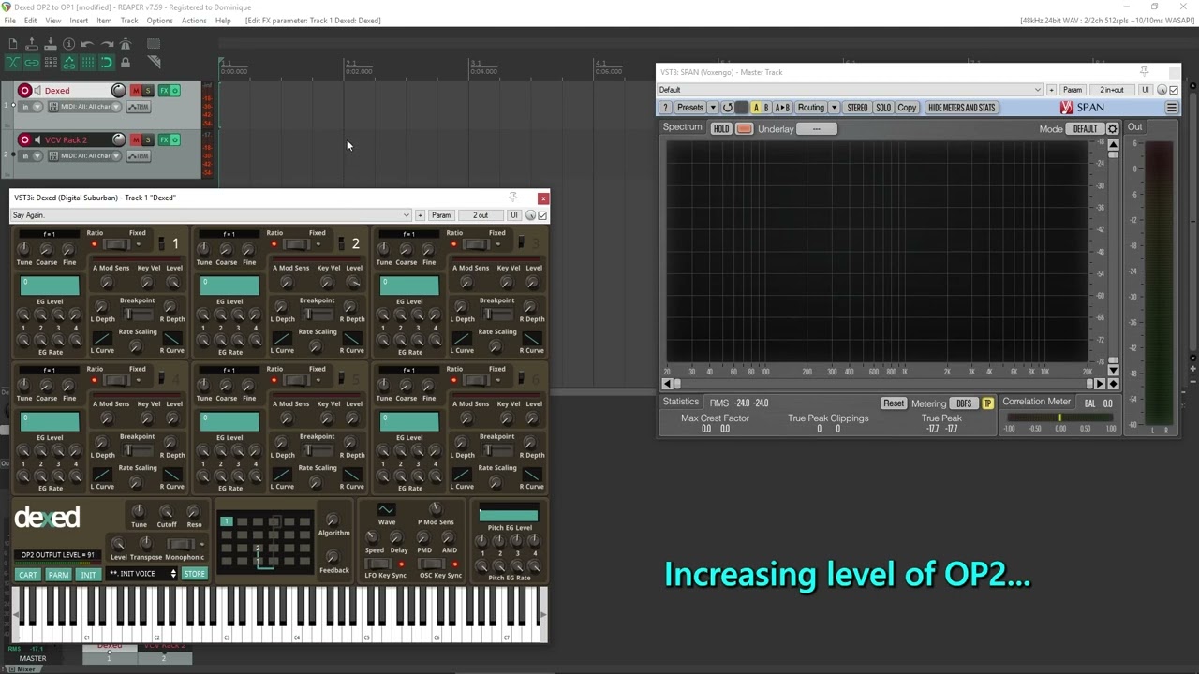Click Param button in Dexed FX window
The image size is (1199, 674).
(440, 215)
